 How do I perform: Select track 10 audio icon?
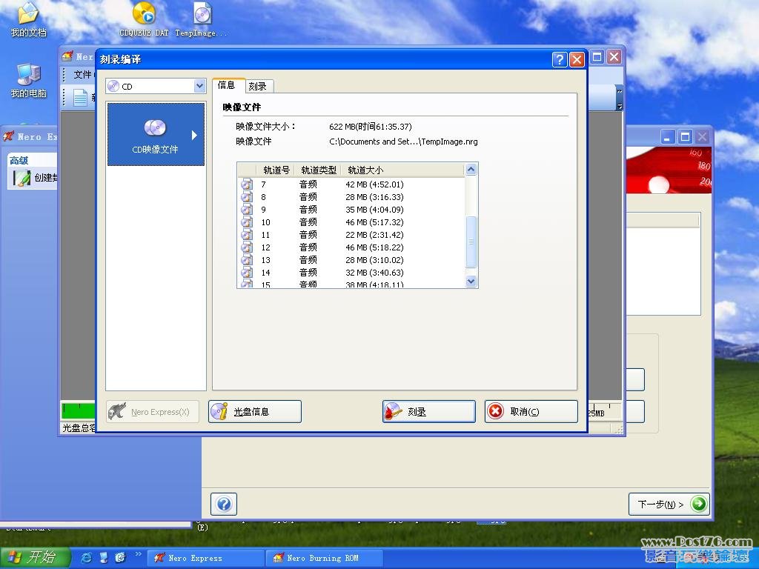(247, 222)
